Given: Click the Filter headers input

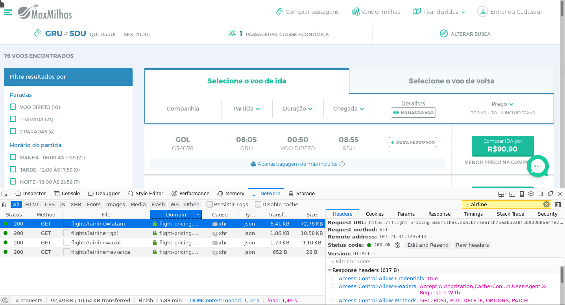Looking at the screenshot, I should click(x=445, y=261).
